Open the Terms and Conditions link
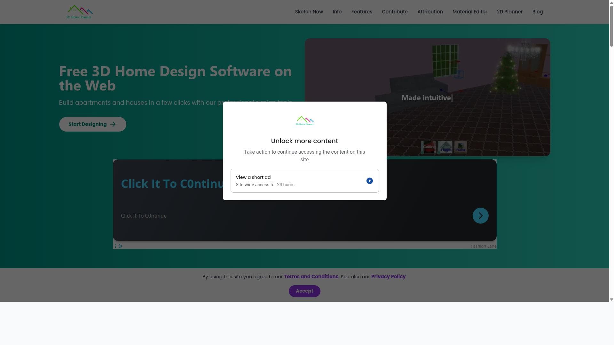The width and height of the screenshot is (614, 345). (x=311, y=277)
